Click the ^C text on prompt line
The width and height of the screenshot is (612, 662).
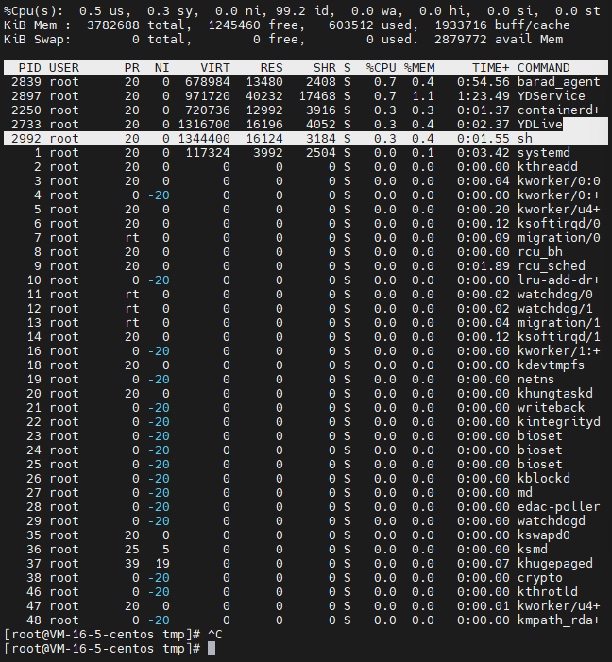[x=215, y=634]
